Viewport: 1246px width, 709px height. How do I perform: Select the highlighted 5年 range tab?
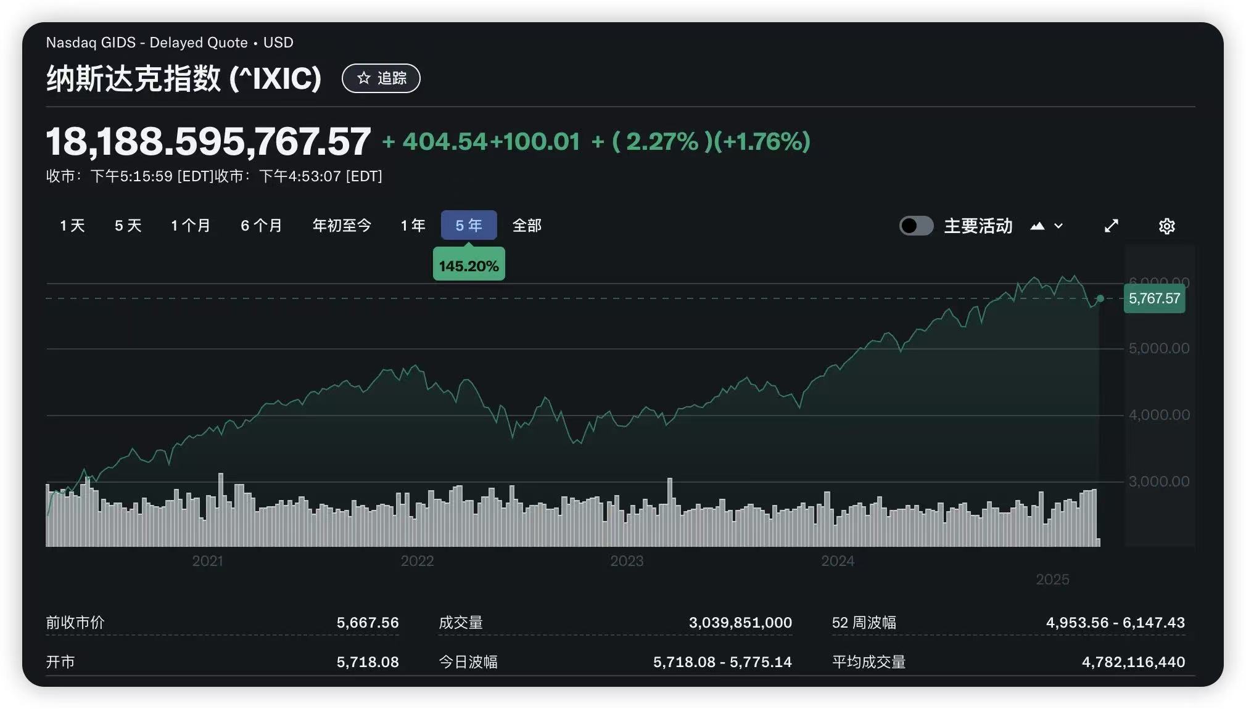[469, 225]
